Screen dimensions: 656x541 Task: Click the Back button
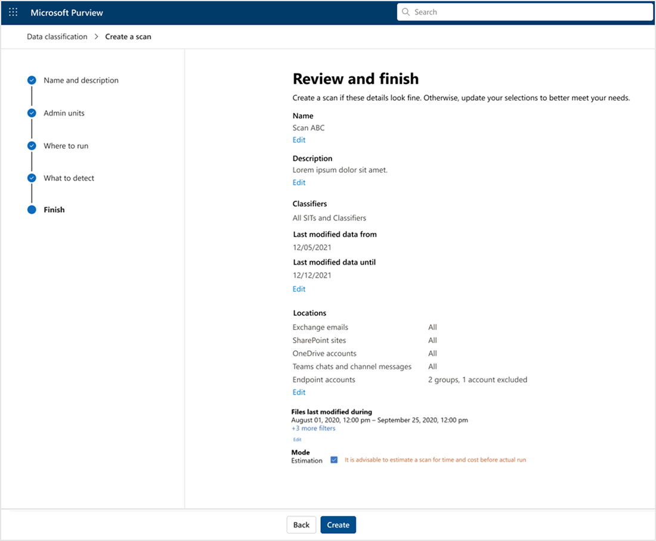point(301,525)
